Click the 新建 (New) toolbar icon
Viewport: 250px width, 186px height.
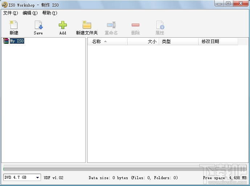coord(14,25)
